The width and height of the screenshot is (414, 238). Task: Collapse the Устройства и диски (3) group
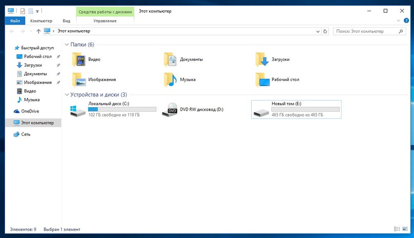point(67,95)
